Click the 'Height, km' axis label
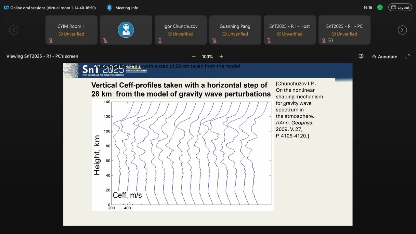Image resolution: width=416 pixels, height=234 pixels. click(97, 155)
